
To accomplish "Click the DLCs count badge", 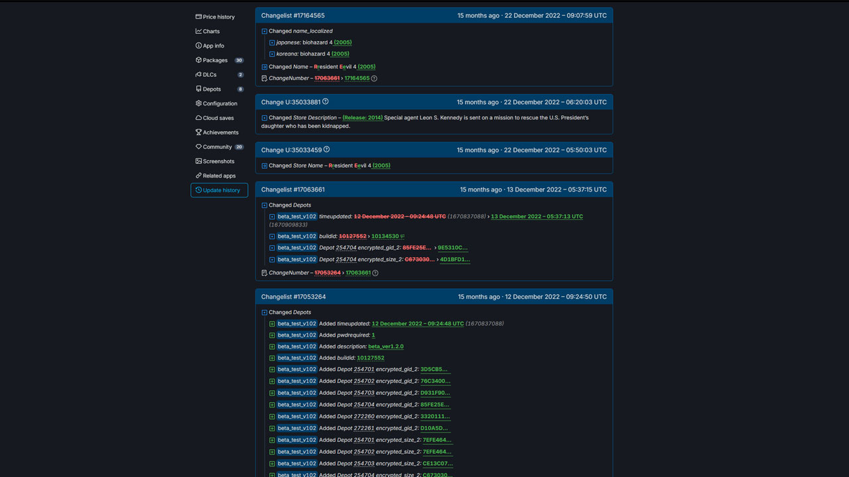I will tap(240, 75).
